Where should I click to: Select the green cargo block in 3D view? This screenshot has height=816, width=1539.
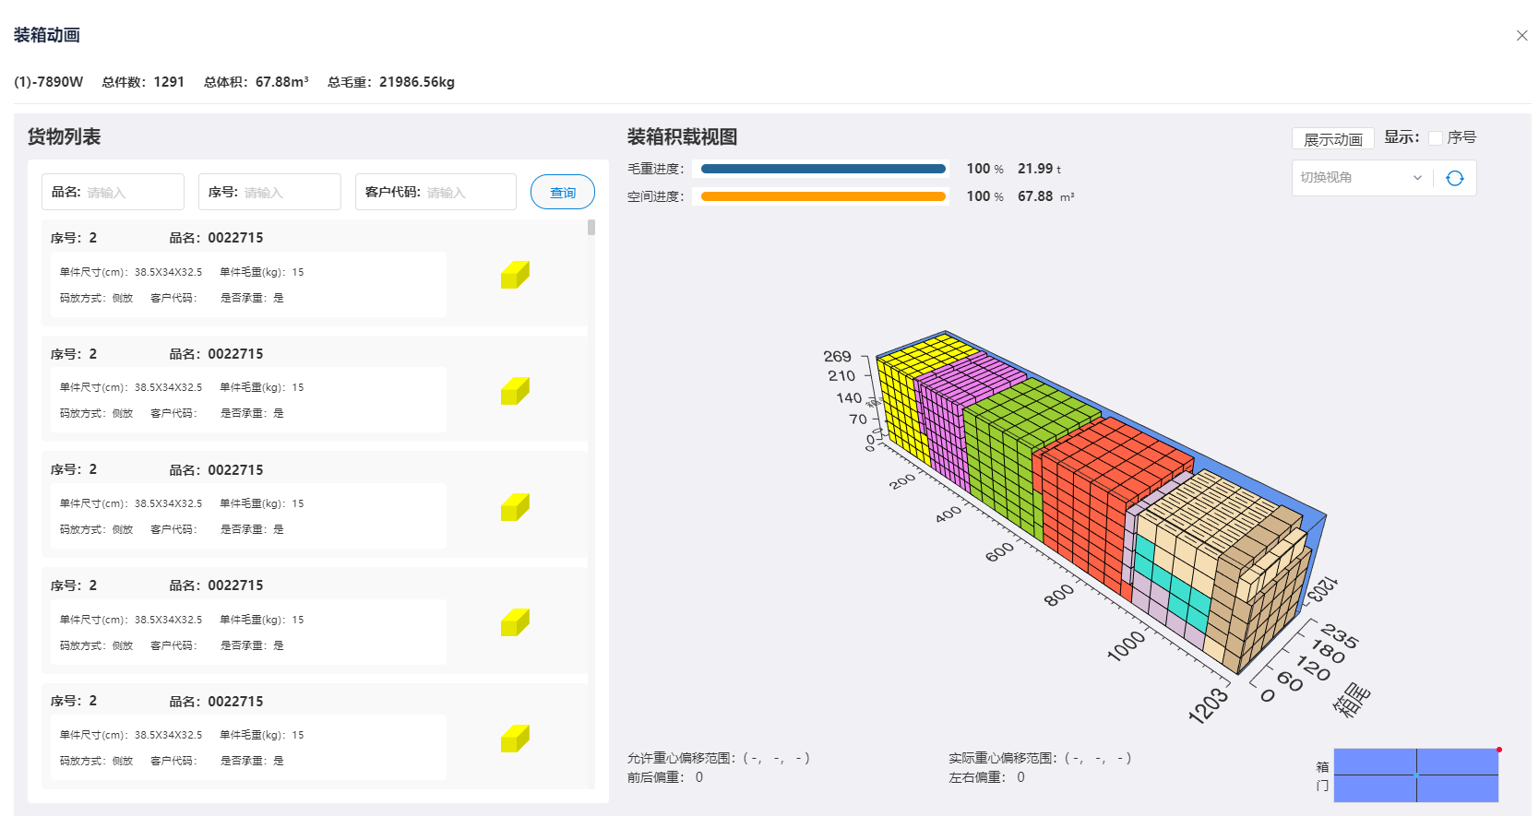click(1006, 461)
